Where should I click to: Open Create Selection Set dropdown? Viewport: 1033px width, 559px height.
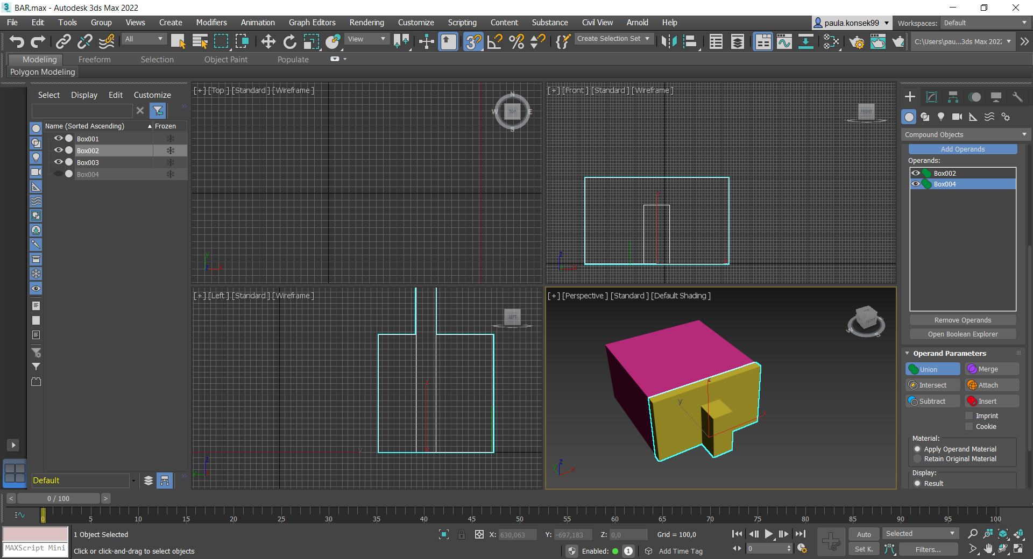click(x=614, y=39)
